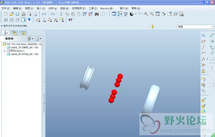
Task: Click the Save diskette icon
Action: point(18,14)
